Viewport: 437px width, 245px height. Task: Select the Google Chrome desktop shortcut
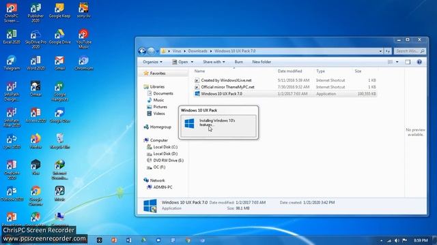[36, 196]
